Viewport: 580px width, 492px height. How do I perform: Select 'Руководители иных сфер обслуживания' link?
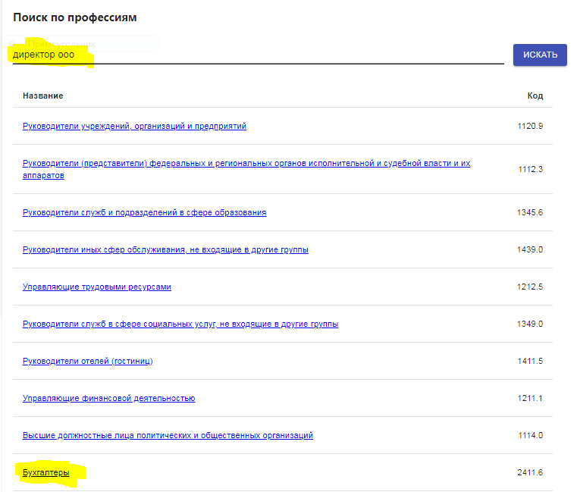click(165, 249)
